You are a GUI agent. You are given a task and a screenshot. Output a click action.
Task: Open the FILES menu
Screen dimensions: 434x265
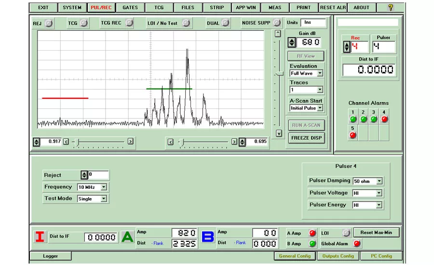point(188,8)
